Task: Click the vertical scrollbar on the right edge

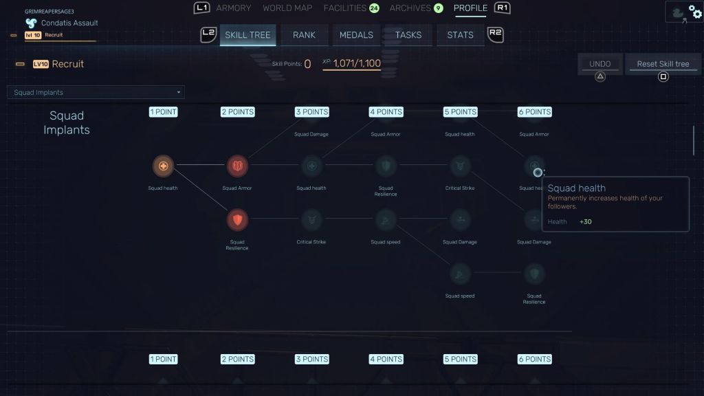Action: (693, 141)
